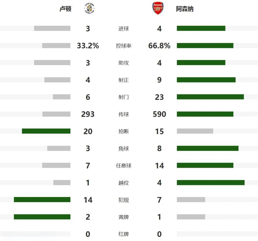
Task: Open the 卢顿 team name link
Action: point(65,9)
